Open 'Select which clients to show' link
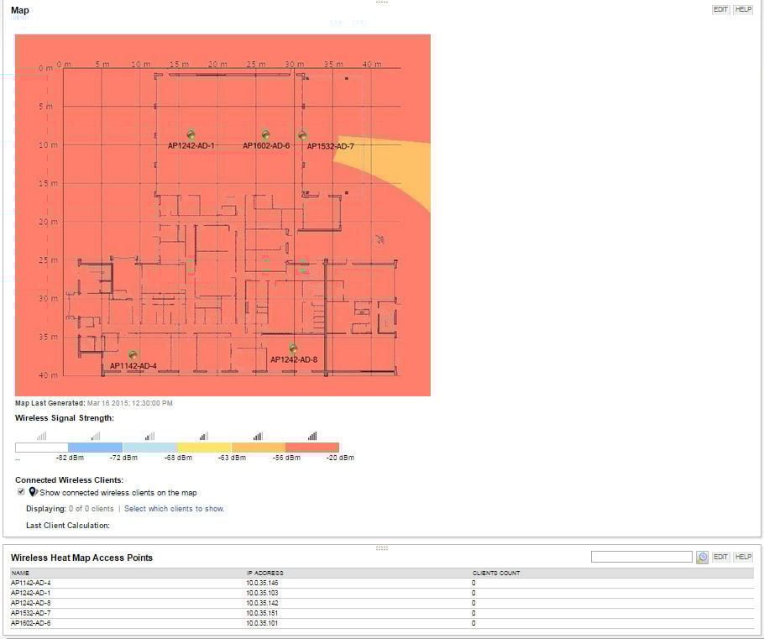Screen dimensions: 764x639 [x=174, y=508]
